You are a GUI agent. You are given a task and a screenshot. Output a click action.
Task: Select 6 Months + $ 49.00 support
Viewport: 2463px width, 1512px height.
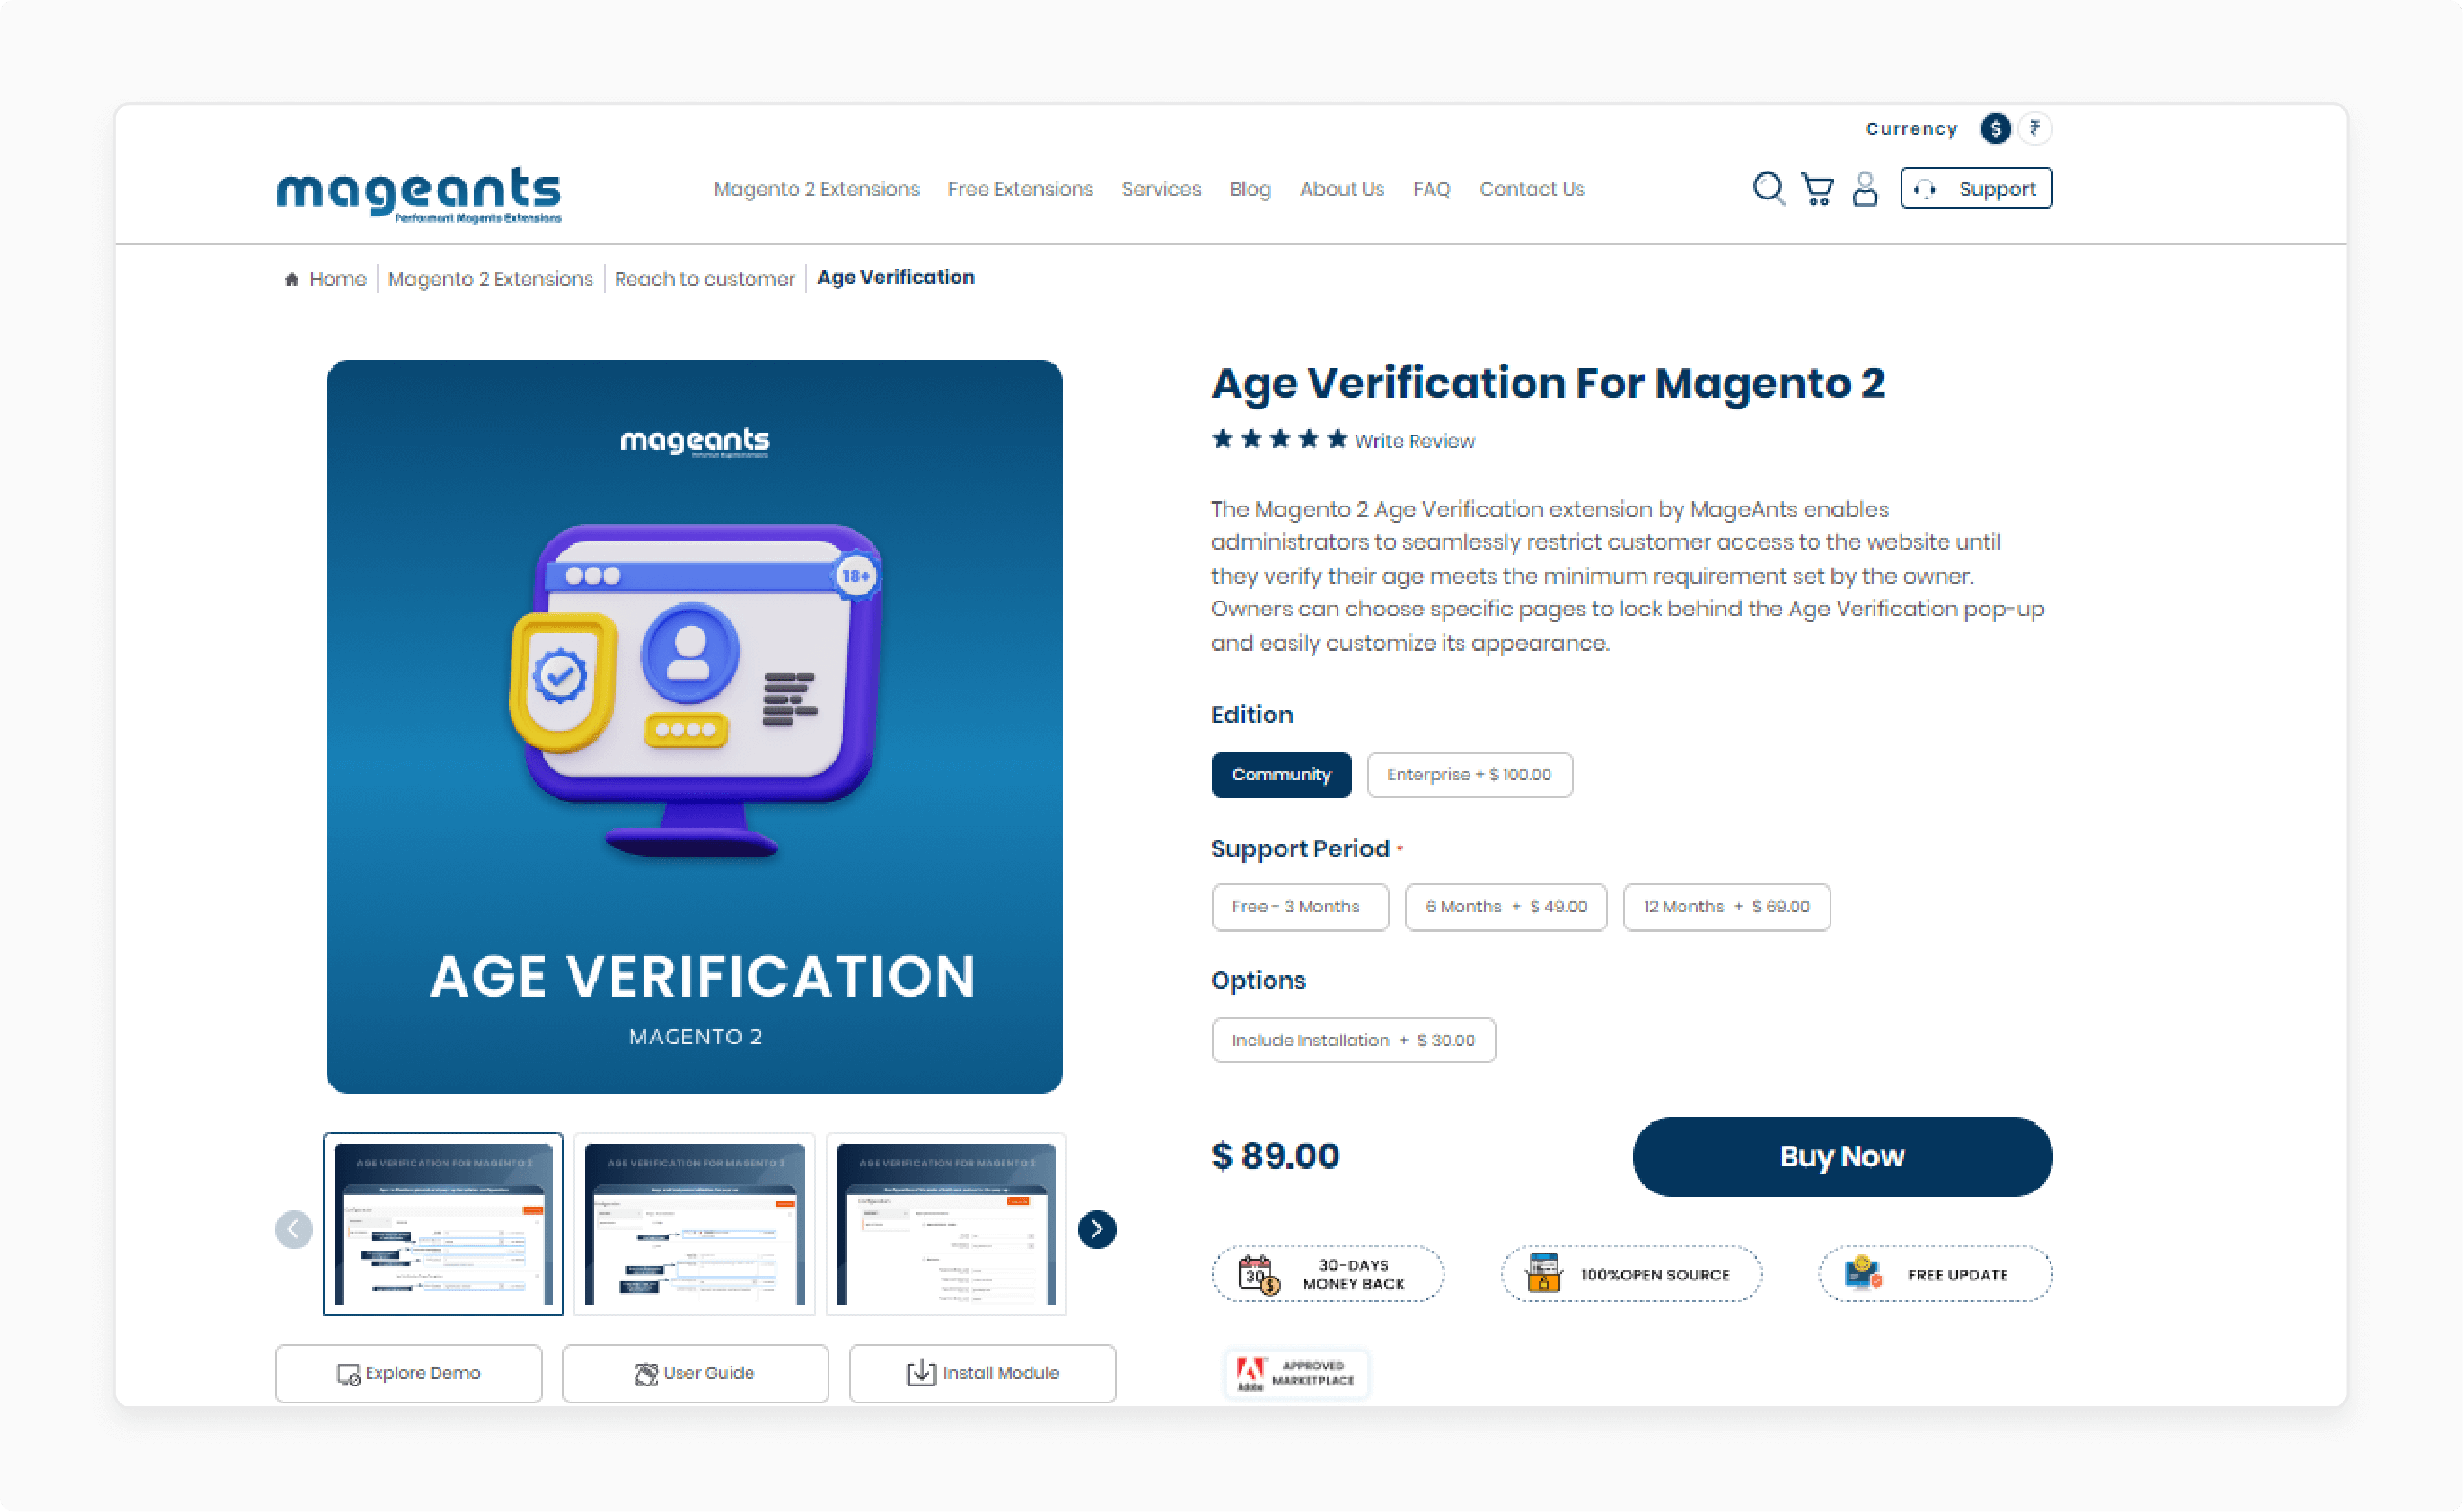point(1506,907)
